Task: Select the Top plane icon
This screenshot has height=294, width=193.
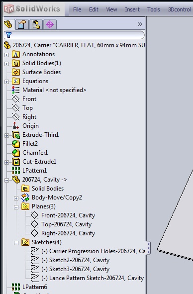Action: pyautogui.click(x=16, y=108)
